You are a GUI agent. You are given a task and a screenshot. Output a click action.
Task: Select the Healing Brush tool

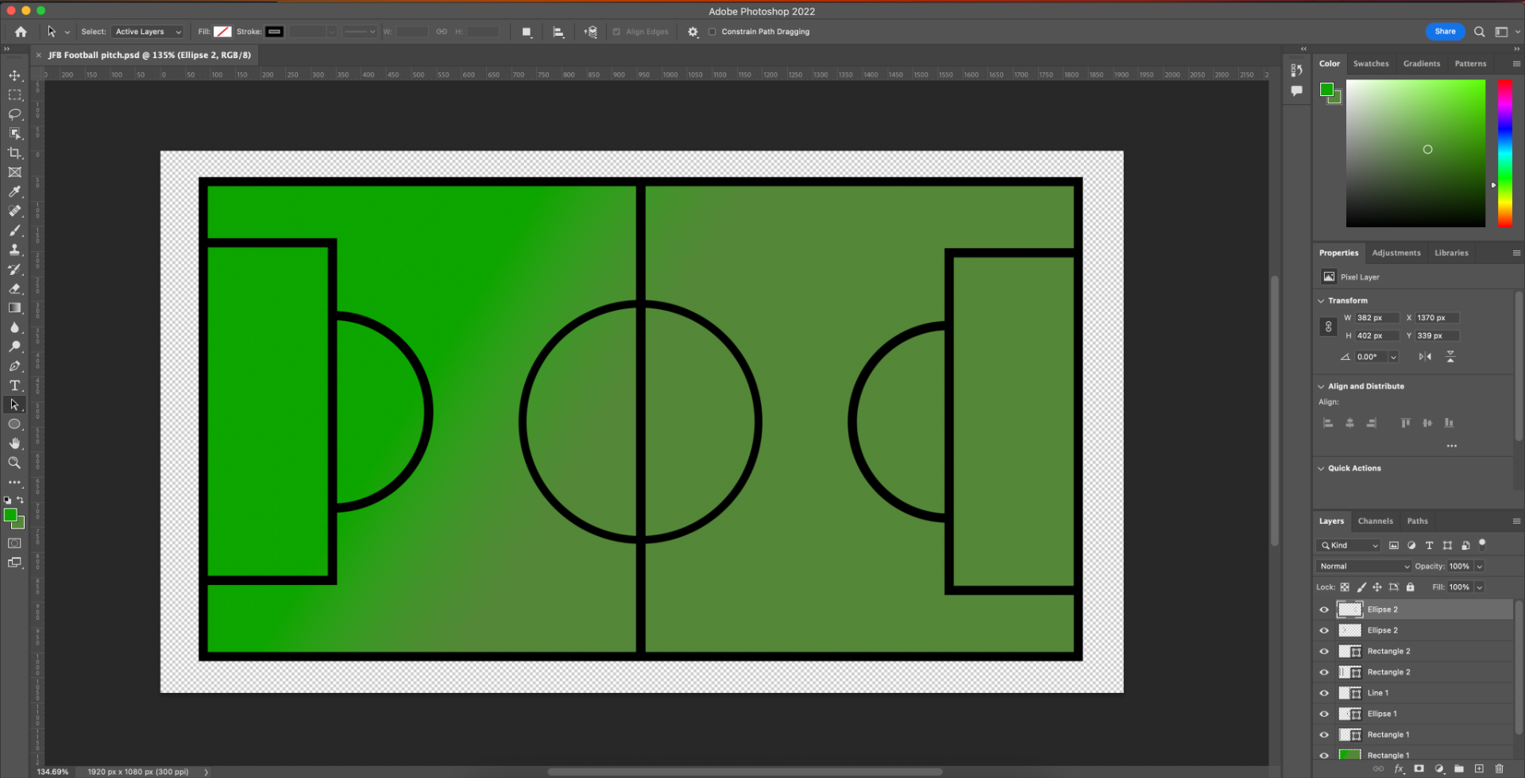[x=14, y=211]
